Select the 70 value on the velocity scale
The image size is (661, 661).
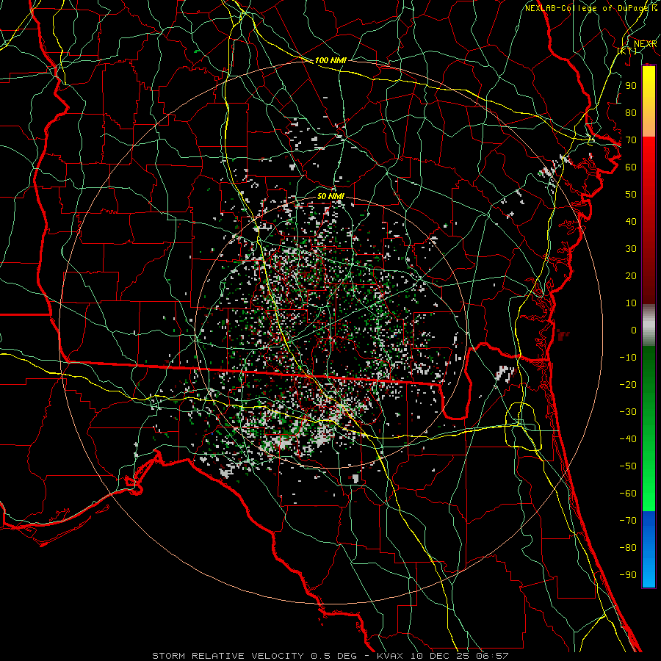click(x=631, y=140)
